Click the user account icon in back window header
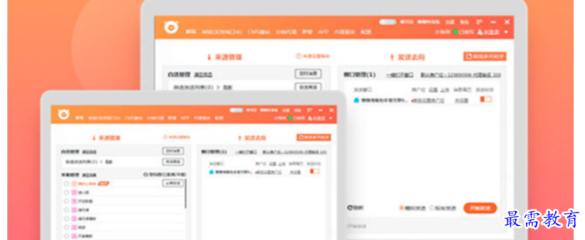This screenshot has width=585, height=240. pyautogui.click(x=480, y=32)
